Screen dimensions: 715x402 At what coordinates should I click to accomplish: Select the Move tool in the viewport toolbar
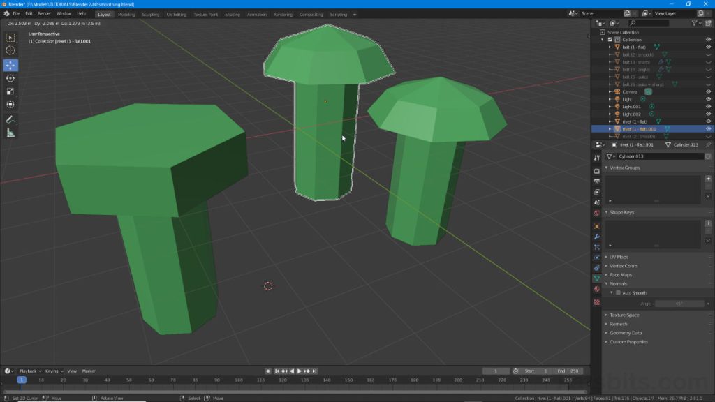click(10, 65)
